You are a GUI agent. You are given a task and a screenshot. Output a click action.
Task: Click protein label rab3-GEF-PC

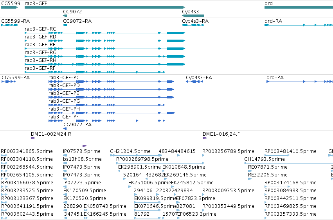click(x=64, y=77)
